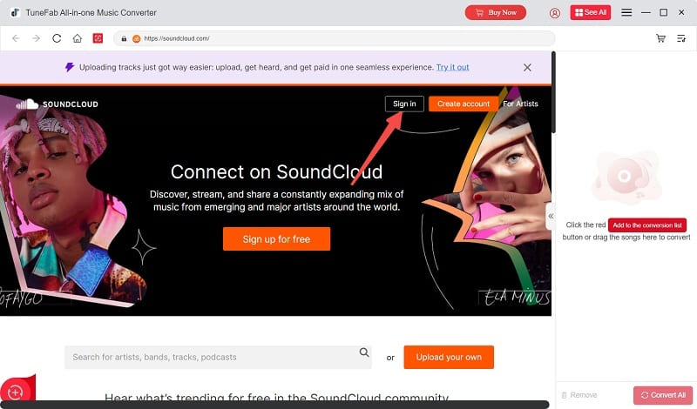This screenshot has height=409, width=697.
Task: Click the page vertical scrollbar
Action: [553, 92]
